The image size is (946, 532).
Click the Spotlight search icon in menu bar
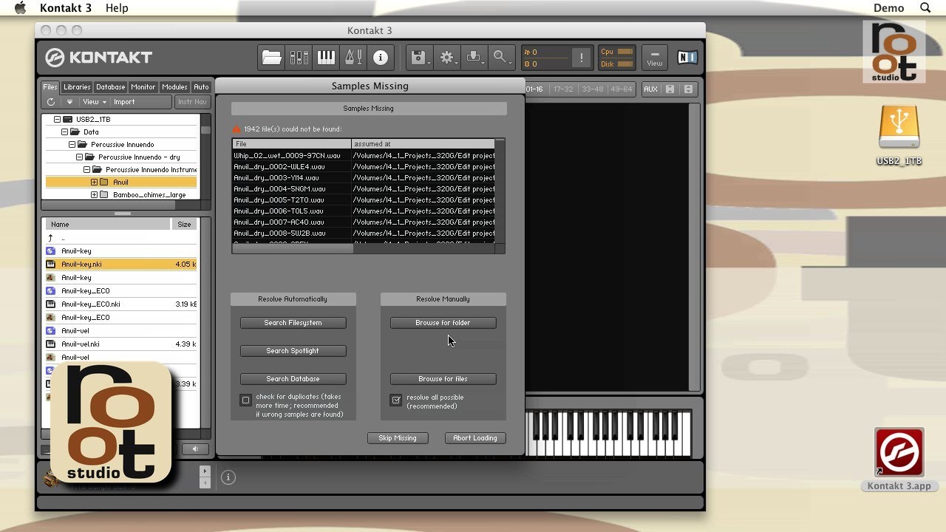[925, 8]
